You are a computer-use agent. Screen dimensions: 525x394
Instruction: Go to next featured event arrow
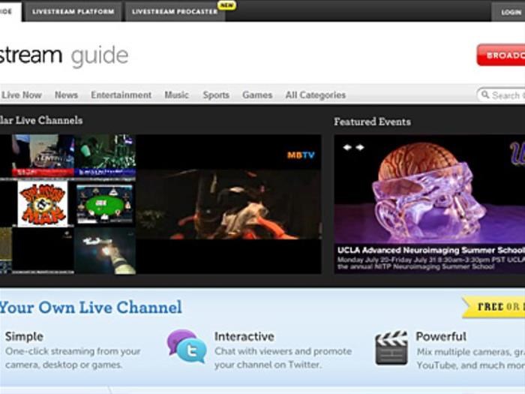tap(360, 147)
